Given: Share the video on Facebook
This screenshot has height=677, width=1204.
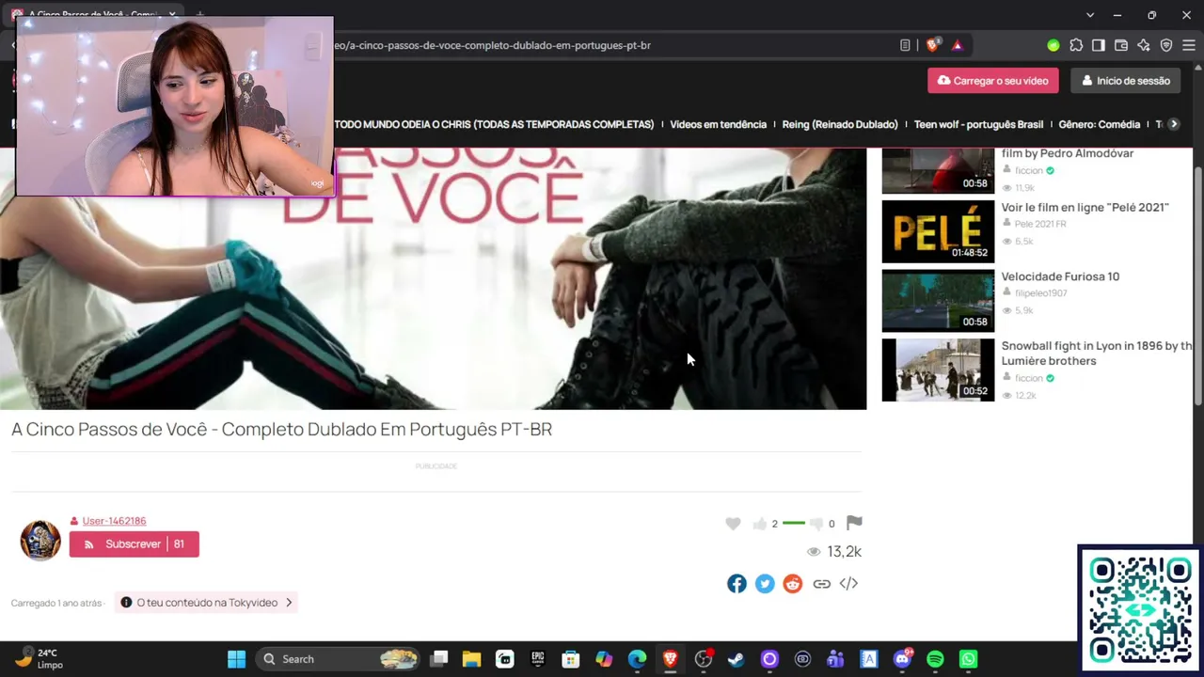Looking at the screenshot, I should pyautogui.click(x=737, y=584).
